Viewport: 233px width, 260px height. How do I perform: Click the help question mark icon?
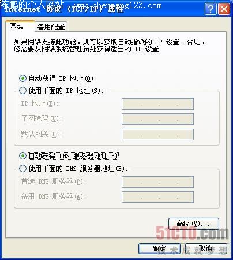pos(211,9)
